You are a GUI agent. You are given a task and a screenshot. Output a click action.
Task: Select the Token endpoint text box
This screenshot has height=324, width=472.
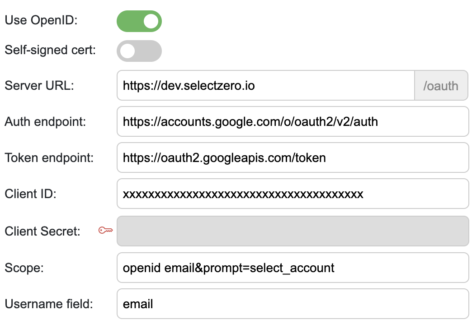(x=293, y=157)
